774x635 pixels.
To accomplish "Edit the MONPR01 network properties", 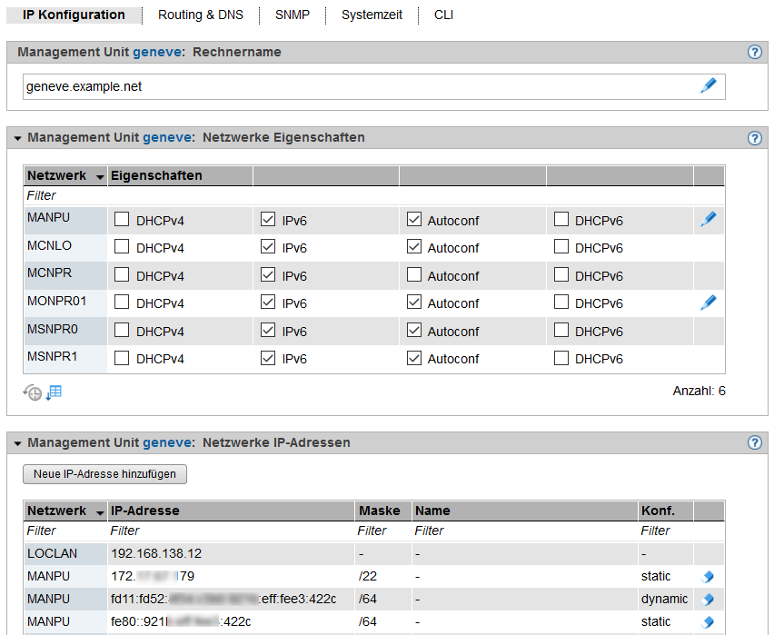I will coord(708,303).
